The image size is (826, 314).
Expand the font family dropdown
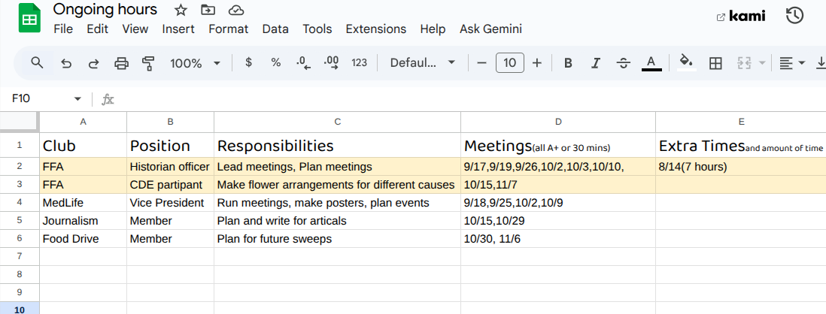tap(423, 63)
